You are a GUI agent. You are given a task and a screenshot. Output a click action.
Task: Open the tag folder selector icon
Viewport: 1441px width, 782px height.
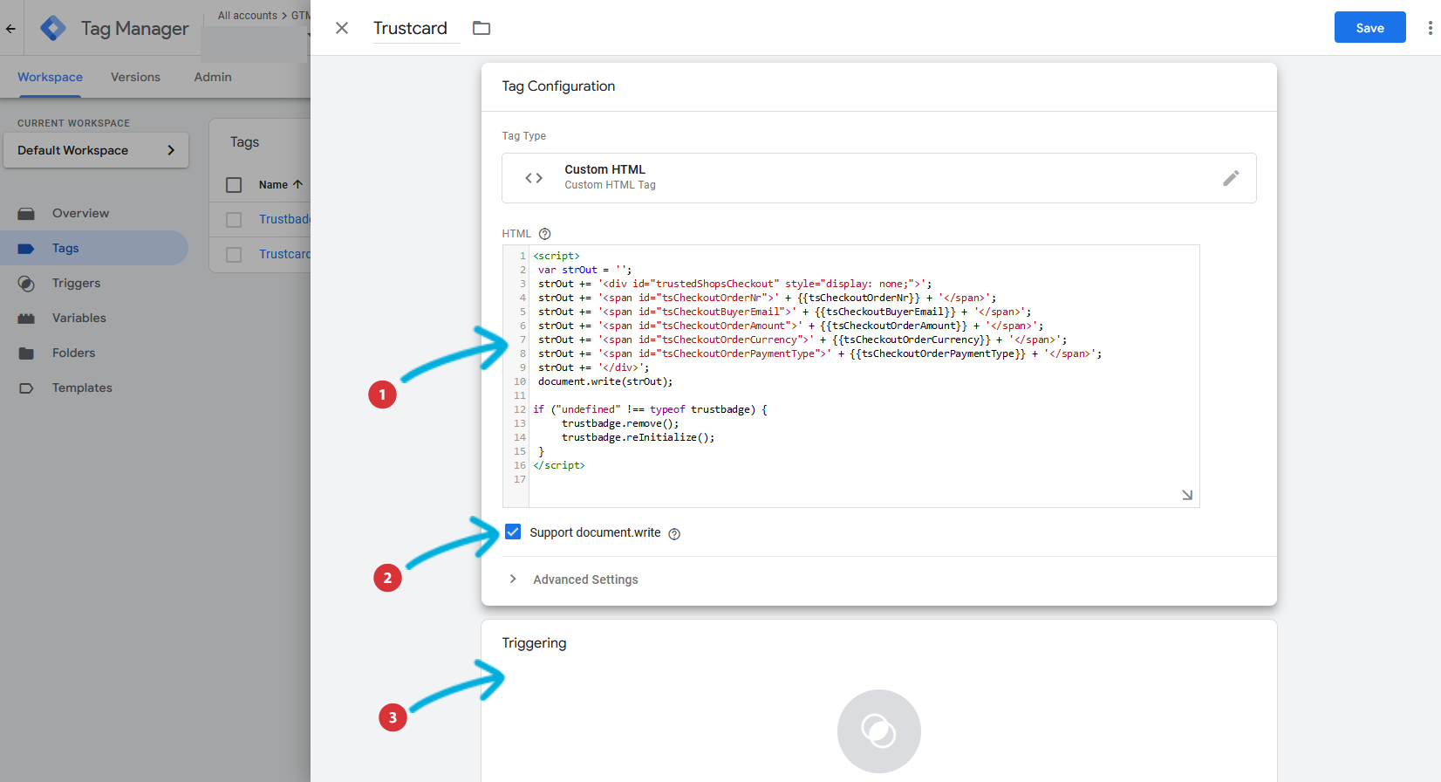[481, 28]
